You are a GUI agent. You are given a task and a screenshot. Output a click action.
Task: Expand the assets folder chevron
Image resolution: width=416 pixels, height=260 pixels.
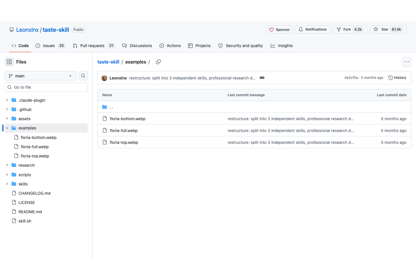point(7,118)
